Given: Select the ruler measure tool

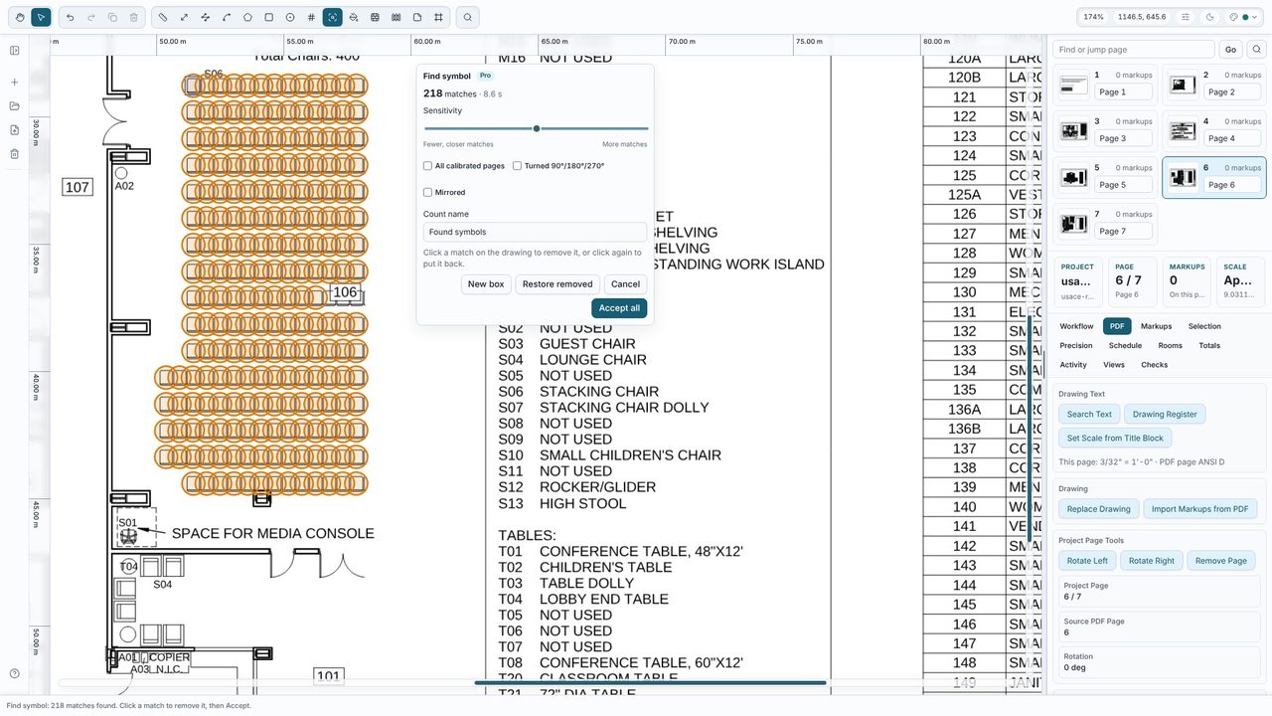Looking at the screenshot, I should (163, 17).
